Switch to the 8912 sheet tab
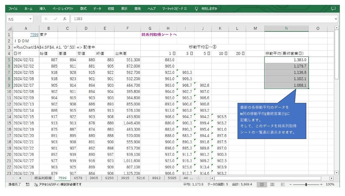The image size is (345, 196). pyautogui.click(x=156, y=178)
